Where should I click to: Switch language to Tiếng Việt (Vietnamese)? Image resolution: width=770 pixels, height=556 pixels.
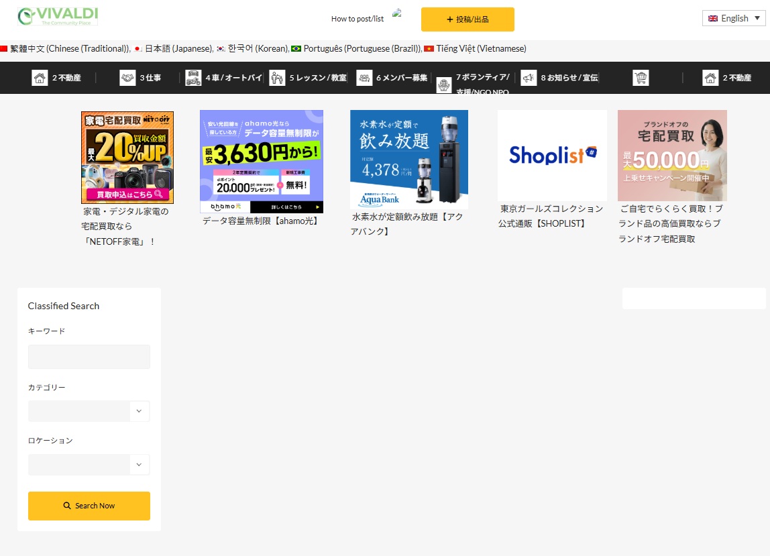481,48
